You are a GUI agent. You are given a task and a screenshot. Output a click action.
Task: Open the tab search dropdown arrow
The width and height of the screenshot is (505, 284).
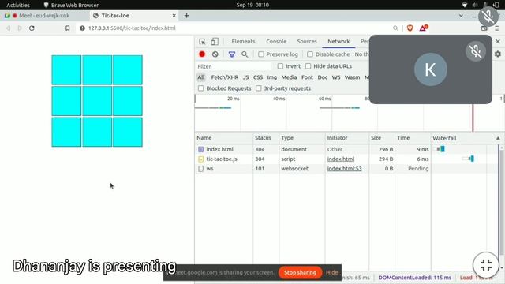461,16
